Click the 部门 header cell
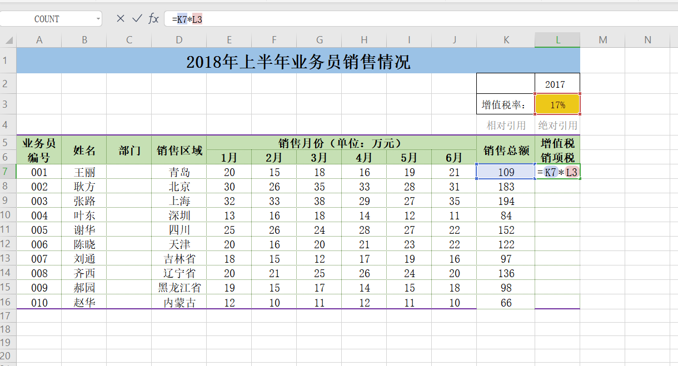Screen dimensions: 678x366 click(129, 150)
